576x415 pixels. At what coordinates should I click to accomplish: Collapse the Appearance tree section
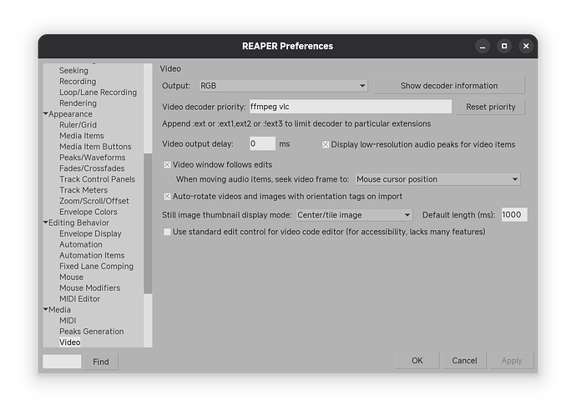point(46,114)
